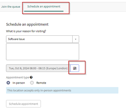The image size is (126, 109).
Task: Click the Remote option label text
Action: tap(41, 83)
